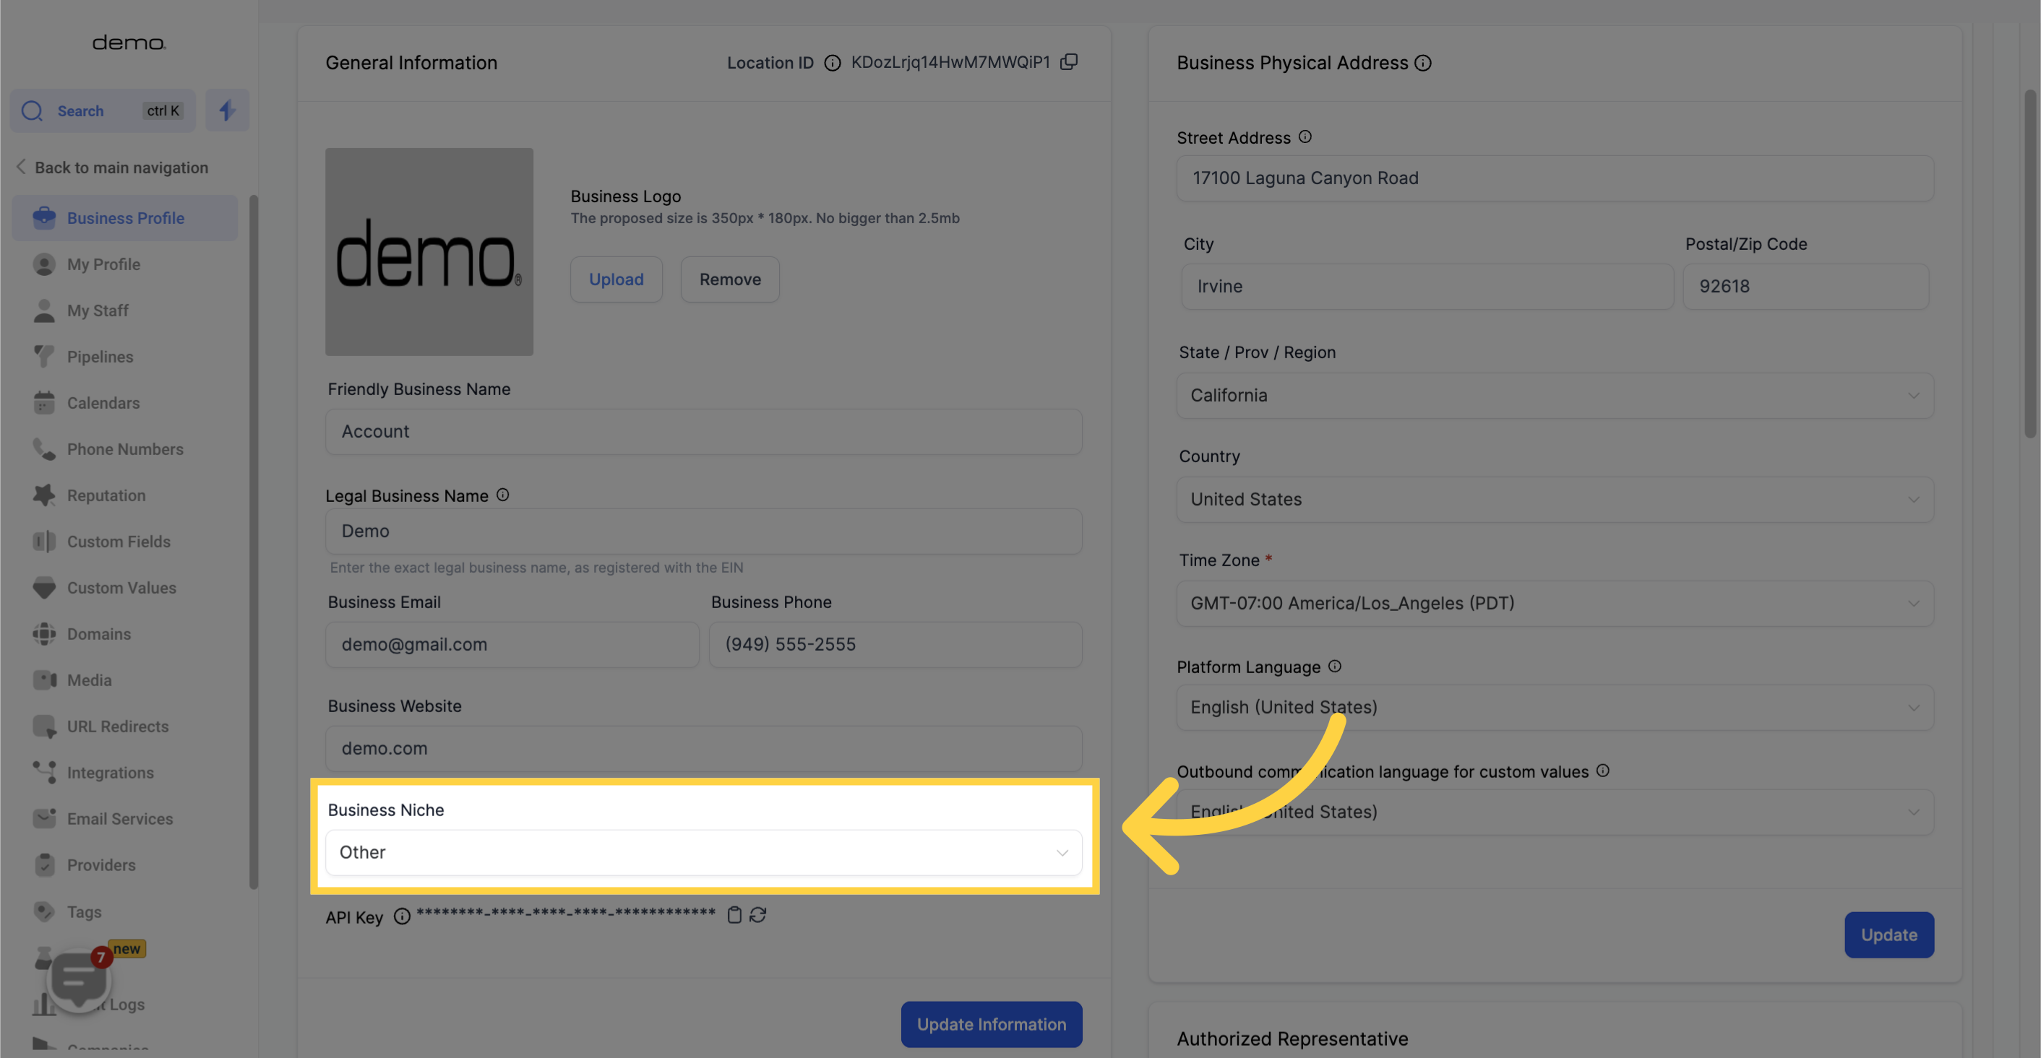The height and width of the screenshot is (1058, 2041).
Task: Click the Friendly Business Name field
Action: coord(703,432)
